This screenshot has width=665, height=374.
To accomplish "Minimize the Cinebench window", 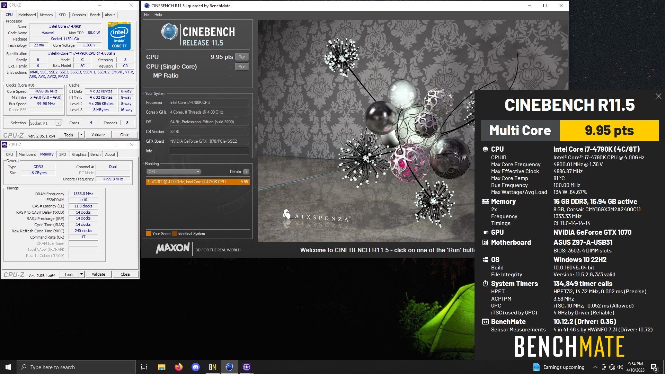I will pyautogui.click(x=530, y=6).
